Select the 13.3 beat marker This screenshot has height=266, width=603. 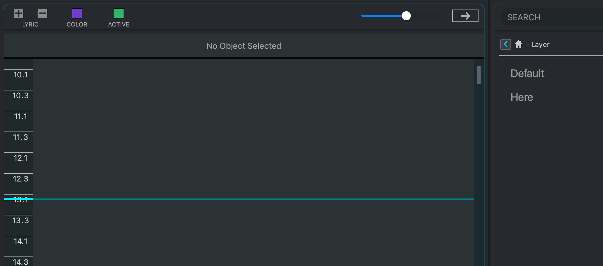tap(20, 221)
